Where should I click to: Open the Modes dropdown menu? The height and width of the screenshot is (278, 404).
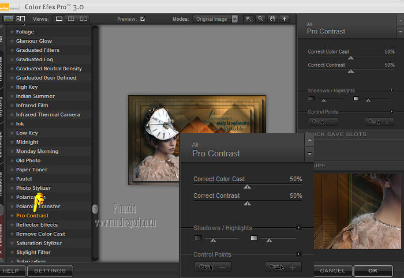click(234, 18)
